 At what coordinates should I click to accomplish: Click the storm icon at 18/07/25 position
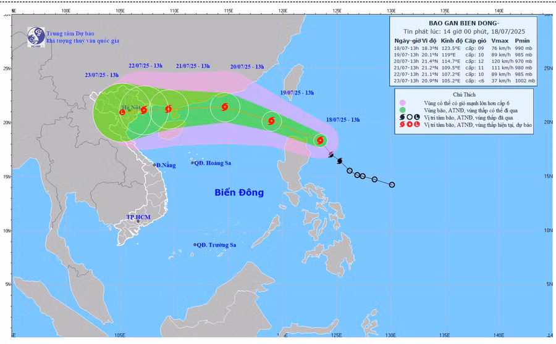point(320,140)
